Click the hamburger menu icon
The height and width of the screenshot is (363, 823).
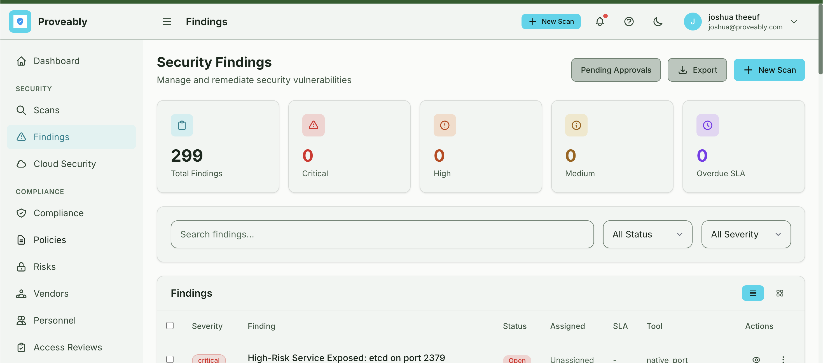point(167,22)
